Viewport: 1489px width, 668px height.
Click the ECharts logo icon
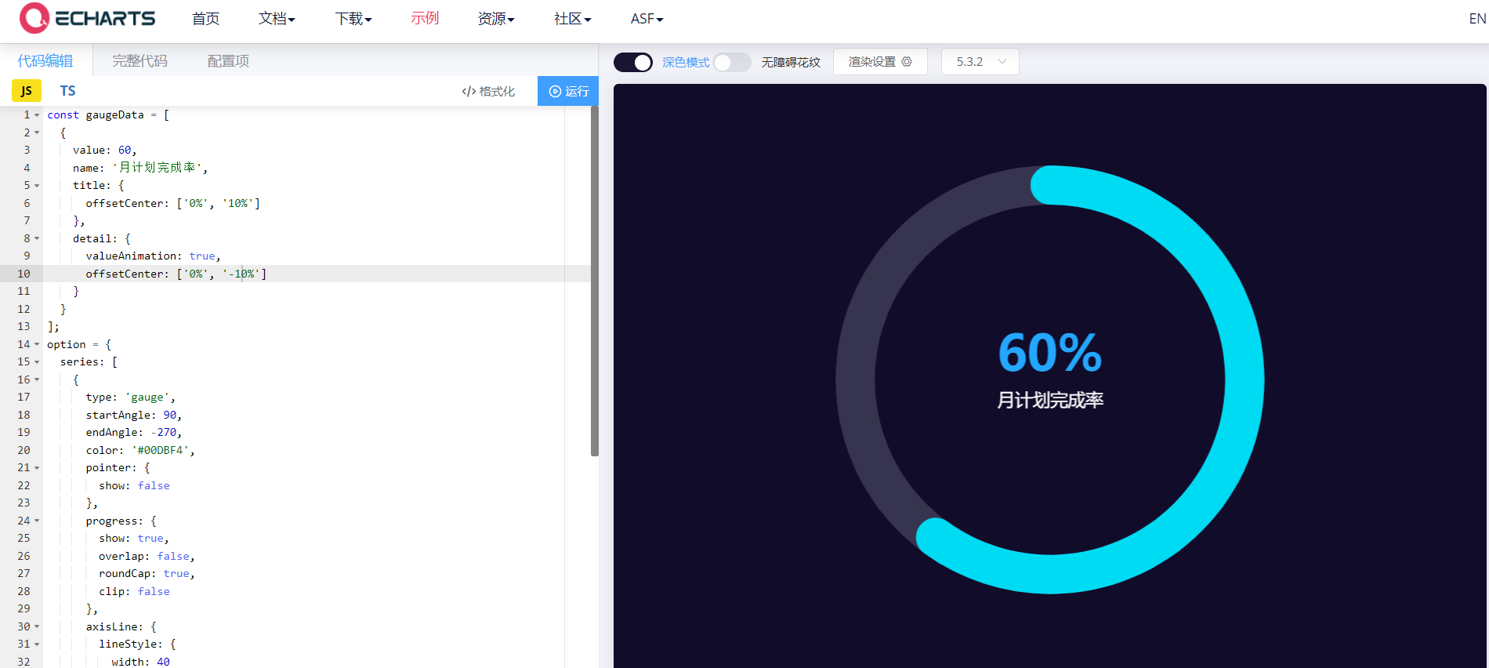(34, 18)
